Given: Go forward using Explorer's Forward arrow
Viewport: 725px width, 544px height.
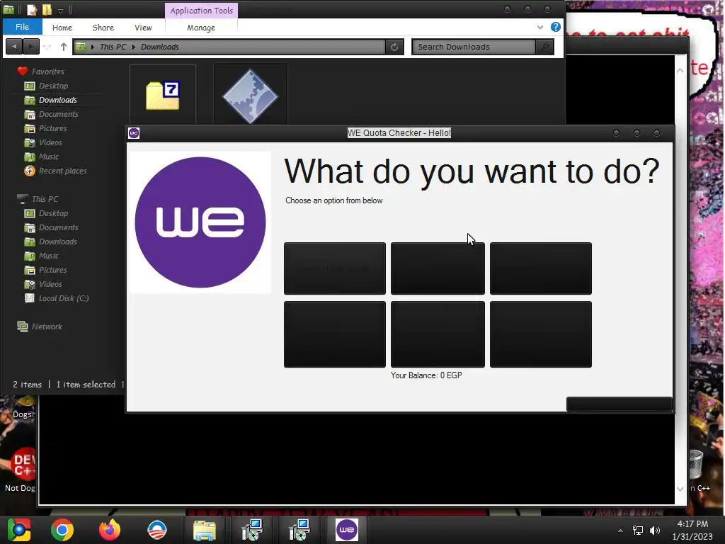Looking at the screenshot, I should point(31,46).
